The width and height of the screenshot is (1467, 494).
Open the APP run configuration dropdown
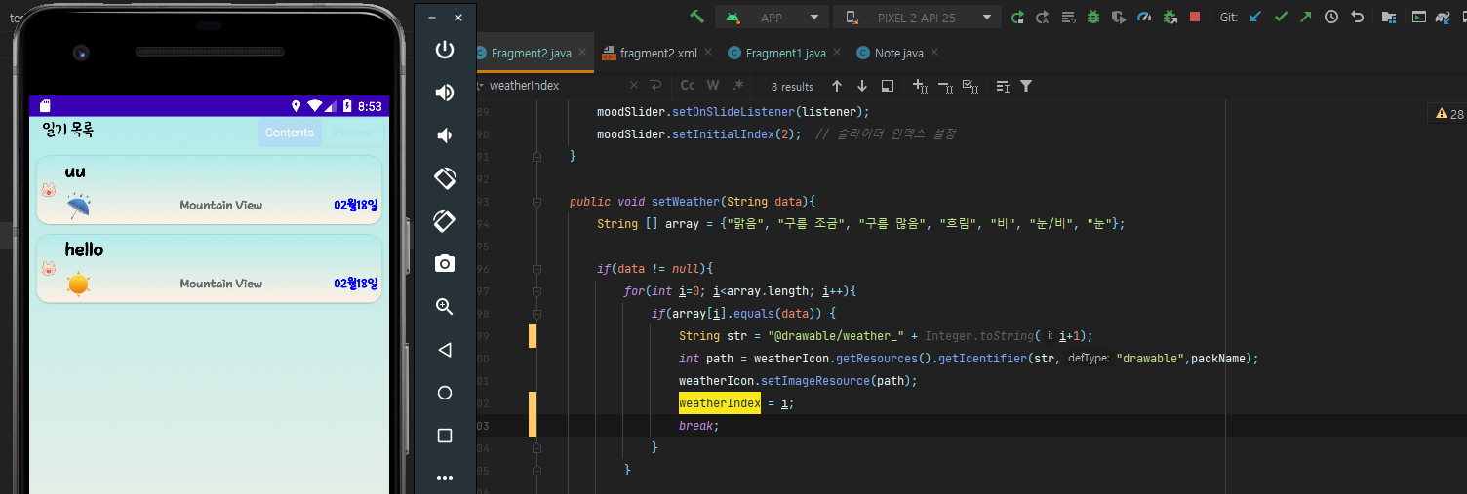772,17
